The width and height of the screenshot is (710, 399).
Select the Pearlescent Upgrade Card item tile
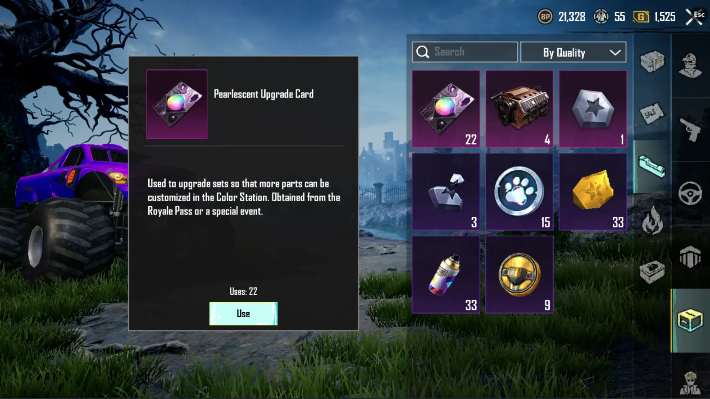(446, 109)
